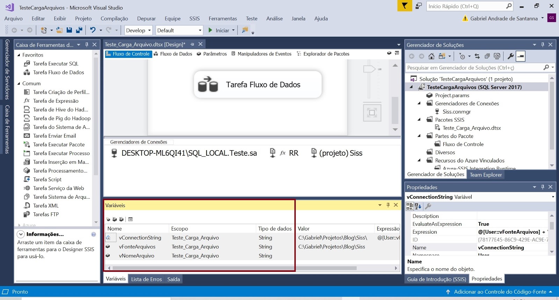Viewport: 559px width, 300px height.
Task: Click the Home icon in Gerenciador de Soluções
Action: (x=431, y=56)
